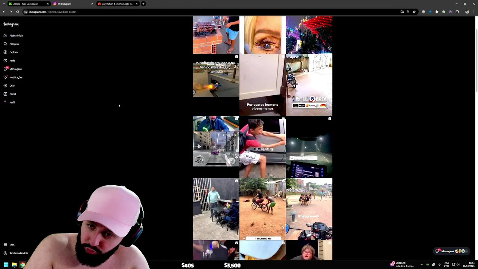This screenshot has height=269, width=478.
Task: Open Chrome from the taskbar
Action: (x=22, y=265)
